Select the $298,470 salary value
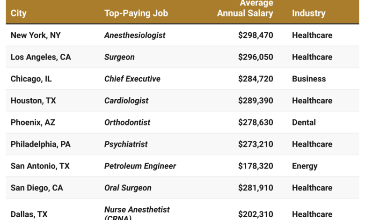Image resolution: width=365 pixels, height=220 pixels. [x=255, y=35]
